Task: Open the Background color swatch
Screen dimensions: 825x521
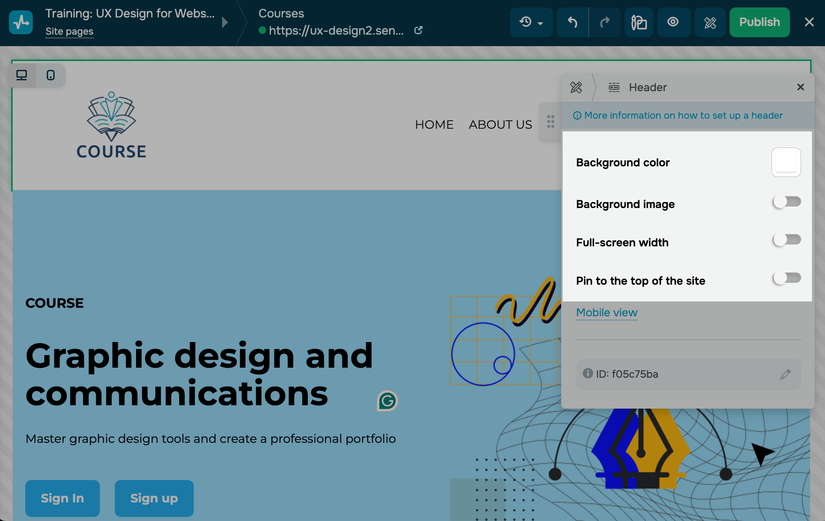Action: tap(786, 162)
